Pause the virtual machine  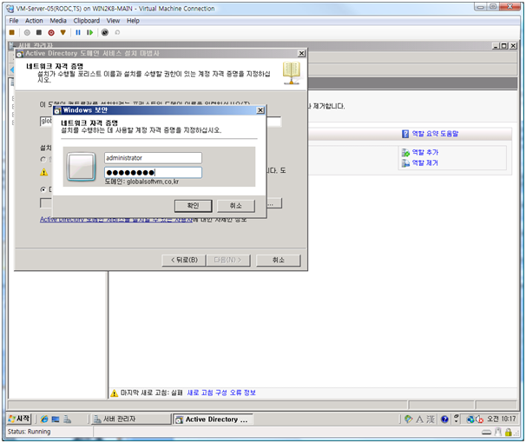[x=78, y=32]
